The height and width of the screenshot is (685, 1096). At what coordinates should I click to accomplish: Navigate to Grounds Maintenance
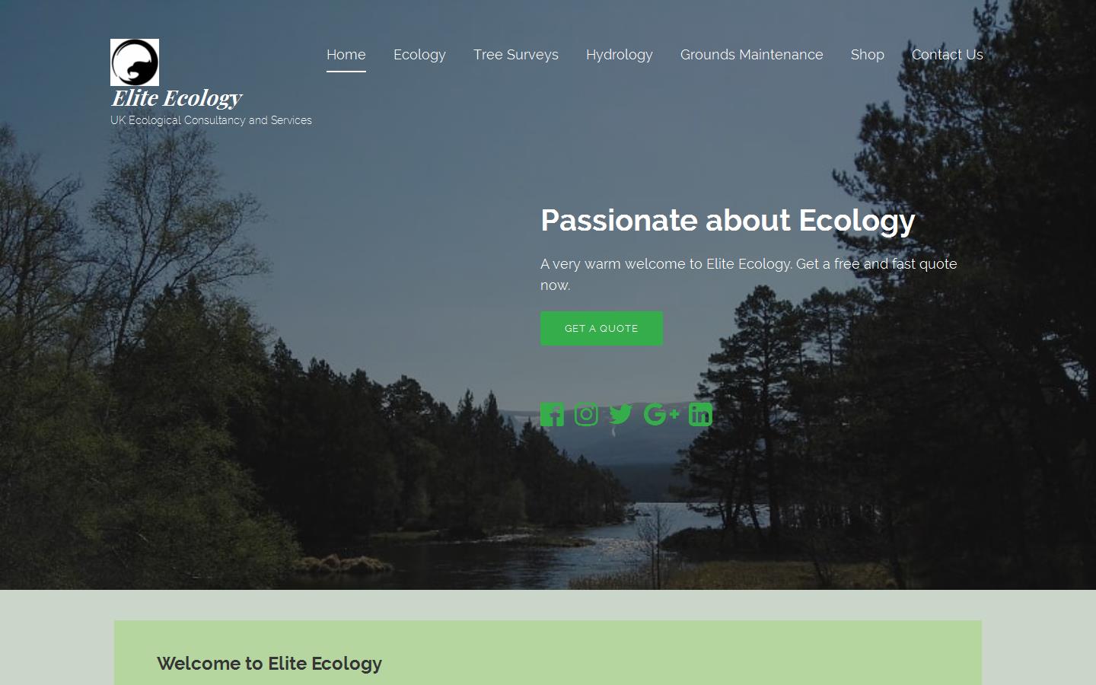coord(752,55)
